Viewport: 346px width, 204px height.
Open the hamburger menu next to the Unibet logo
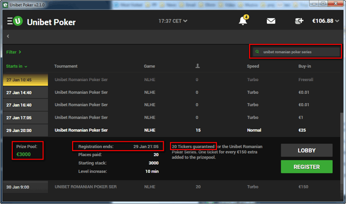coord(10,21)
